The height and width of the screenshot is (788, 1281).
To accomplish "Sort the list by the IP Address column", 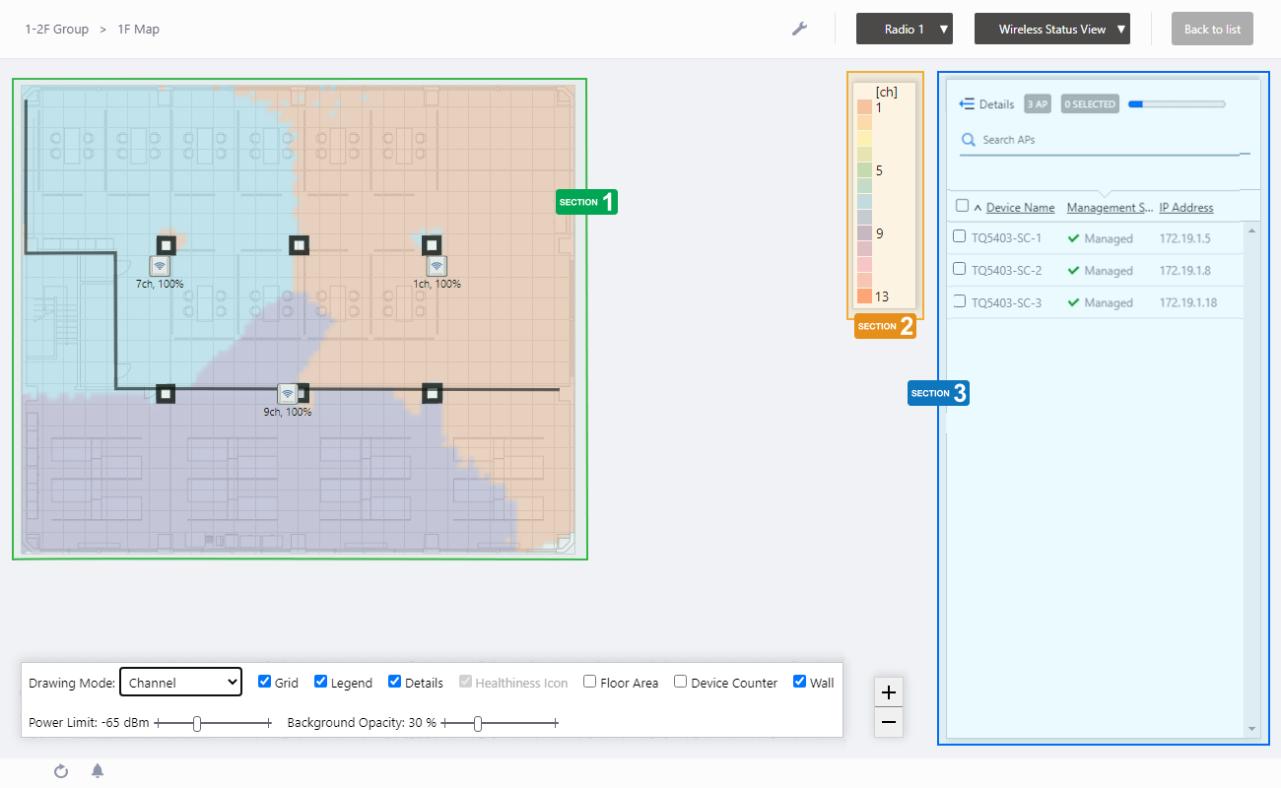I will (x=1185, y=208).
